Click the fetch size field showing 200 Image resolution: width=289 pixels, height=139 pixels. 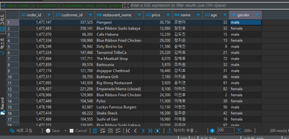point(225,130)
